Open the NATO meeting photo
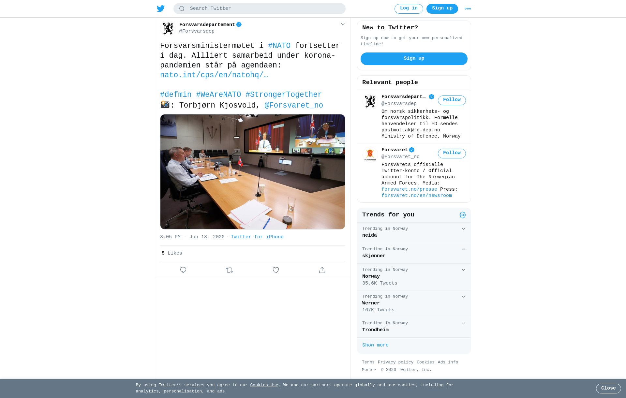The height and width of the screenshot is (398, 626). 253,172
